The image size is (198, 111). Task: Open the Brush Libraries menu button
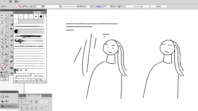coord(16,81)
